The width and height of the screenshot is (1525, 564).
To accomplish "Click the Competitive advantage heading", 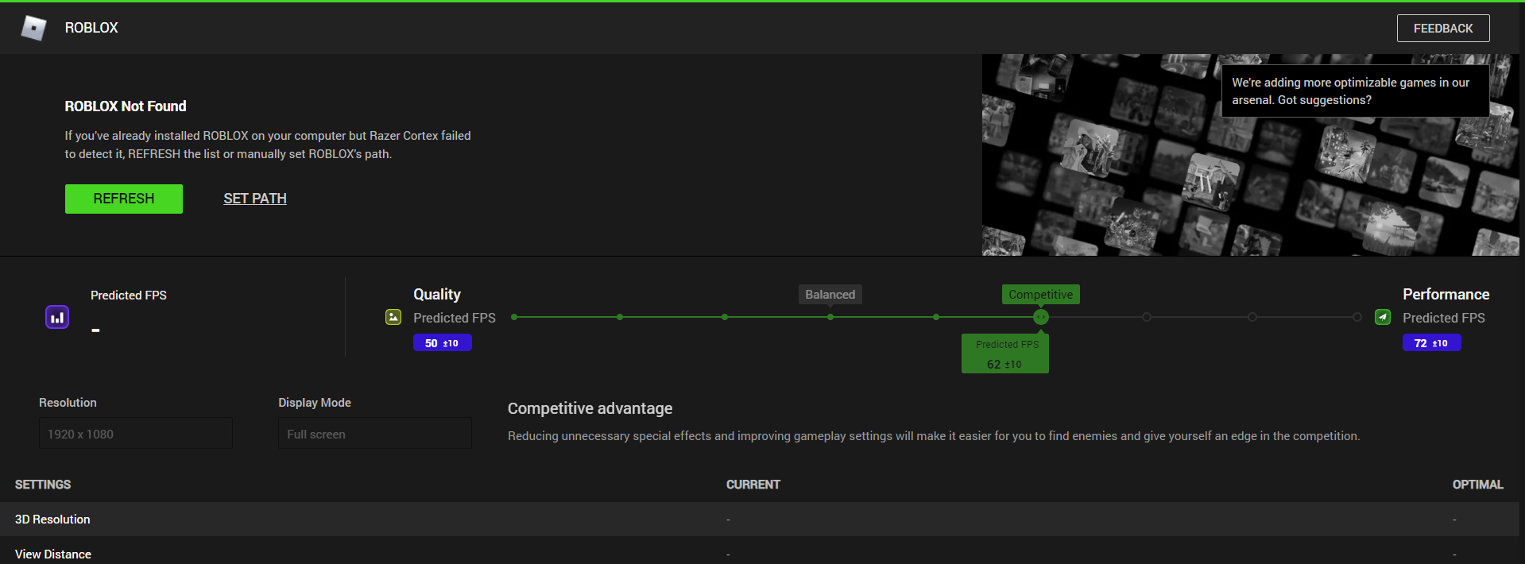I will 590,408.
